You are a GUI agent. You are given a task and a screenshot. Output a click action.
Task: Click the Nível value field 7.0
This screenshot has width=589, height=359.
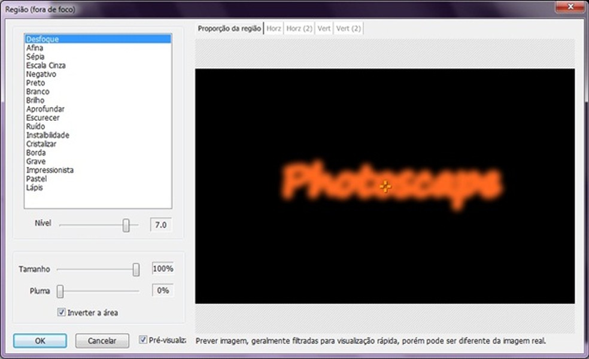[161, 225]
